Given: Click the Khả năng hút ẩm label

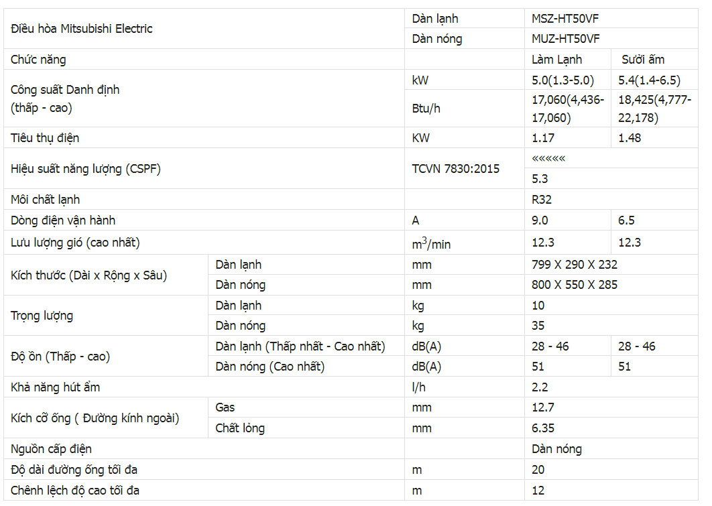Looking at the screenshot, I should click(x=56, y=387).
